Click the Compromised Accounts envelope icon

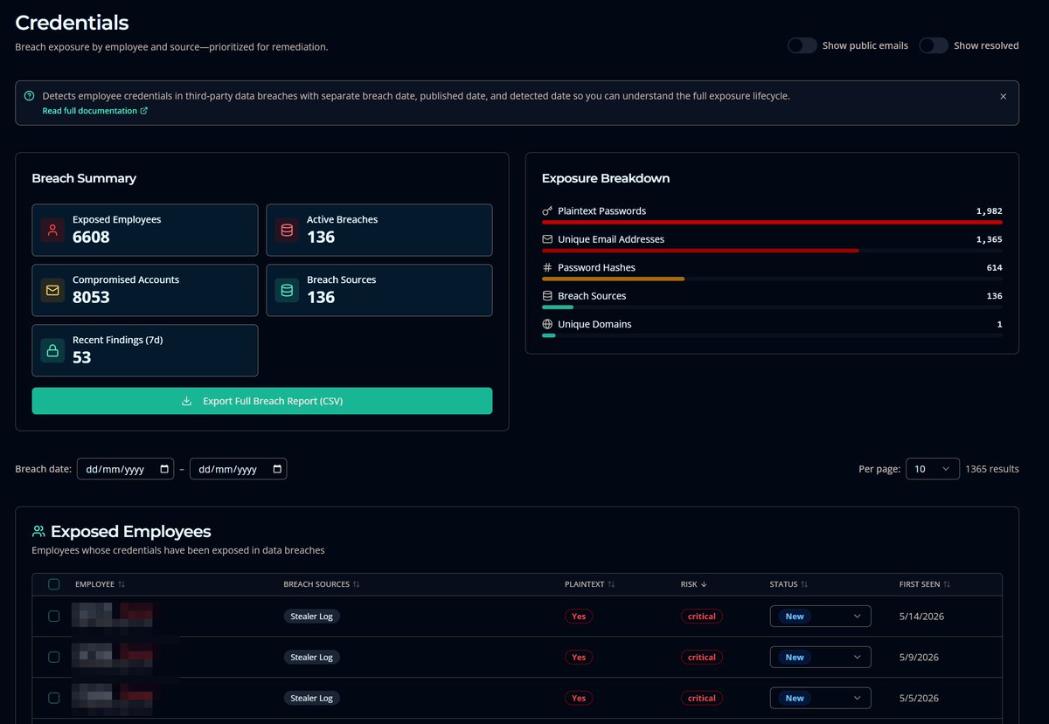tap(52, 290)
